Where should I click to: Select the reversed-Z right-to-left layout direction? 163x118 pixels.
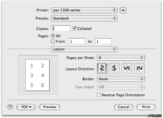point(114,69)
